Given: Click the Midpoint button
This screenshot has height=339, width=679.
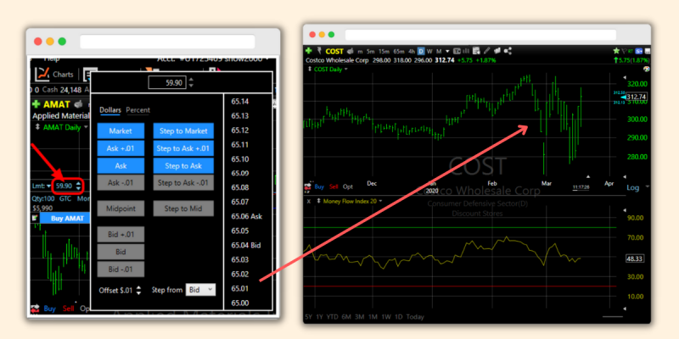Looking at the screenshot, I should click(x=121, y=208).
